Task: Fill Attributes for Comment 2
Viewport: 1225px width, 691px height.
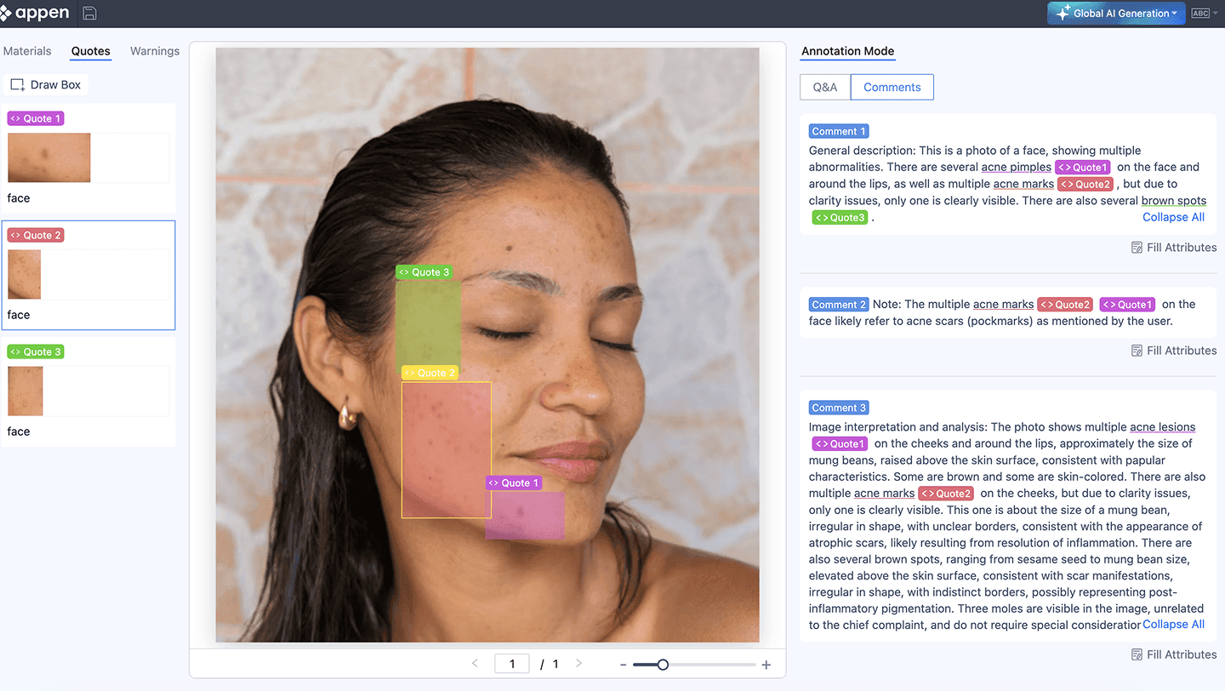Action: (1174, 351)
